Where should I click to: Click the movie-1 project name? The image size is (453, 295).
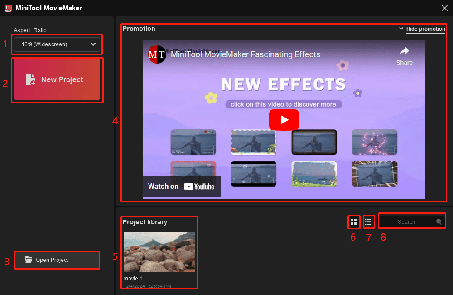(133, 279)
